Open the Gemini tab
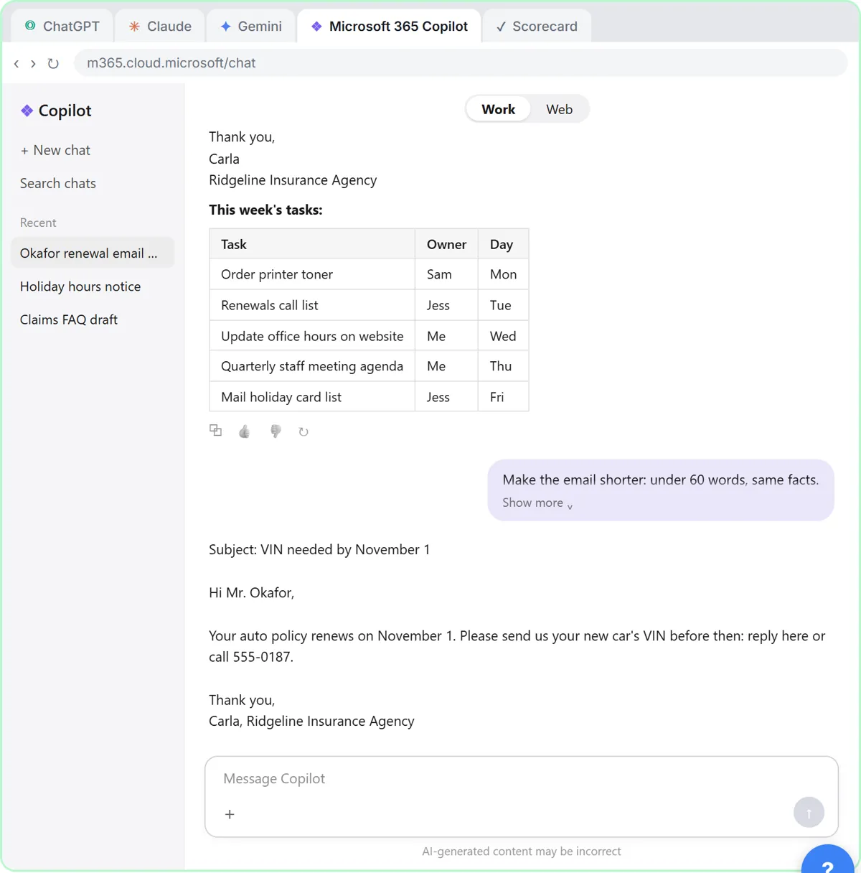 [x=250, y=26]
